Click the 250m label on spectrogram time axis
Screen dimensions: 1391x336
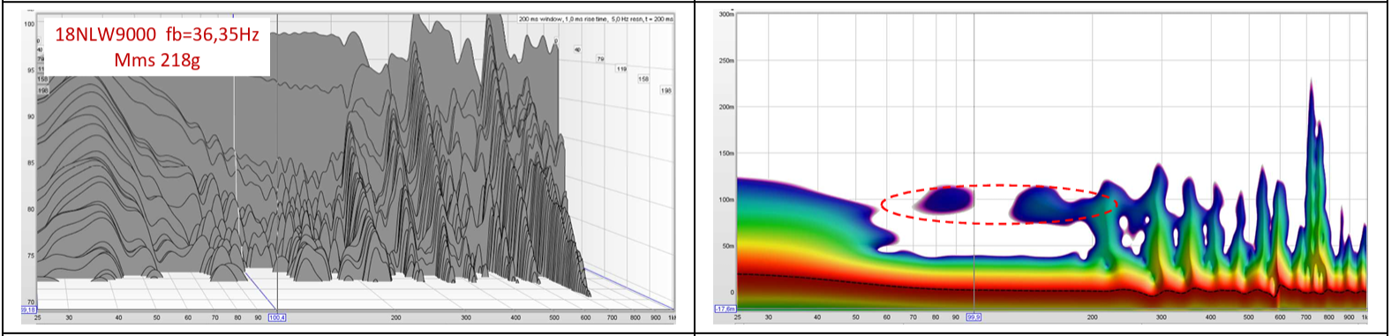[x=727, y=61]
